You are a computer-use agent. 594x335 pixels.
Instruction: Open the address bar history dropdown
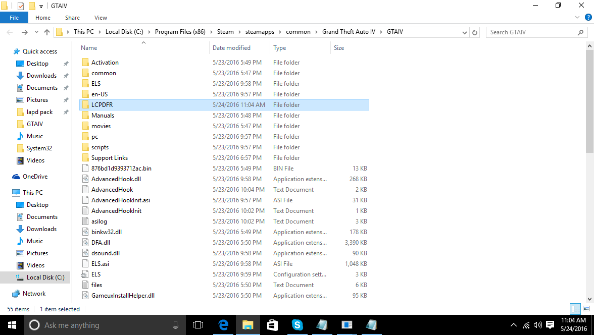465,32
